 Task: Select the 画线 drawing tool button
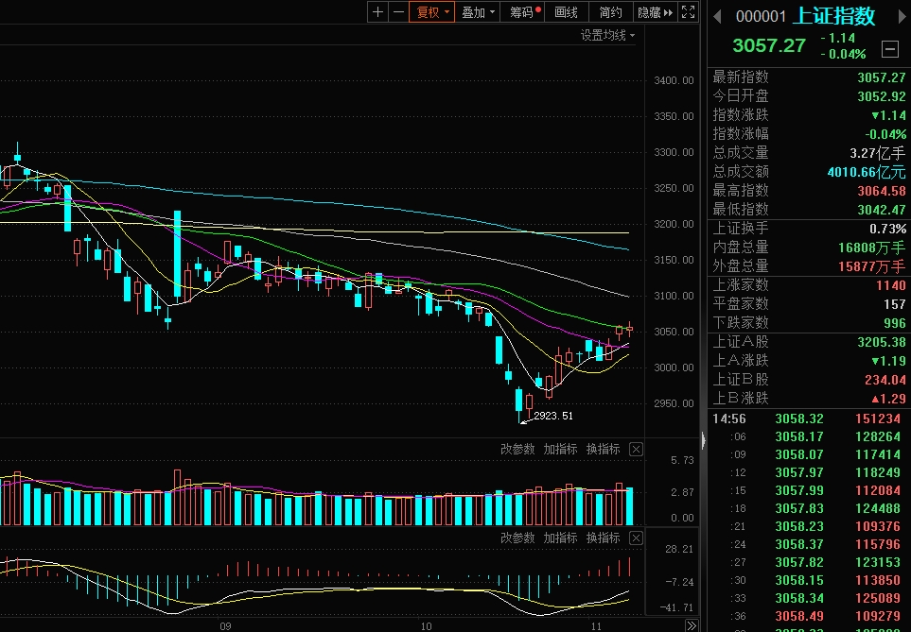(x=566, y=12)
